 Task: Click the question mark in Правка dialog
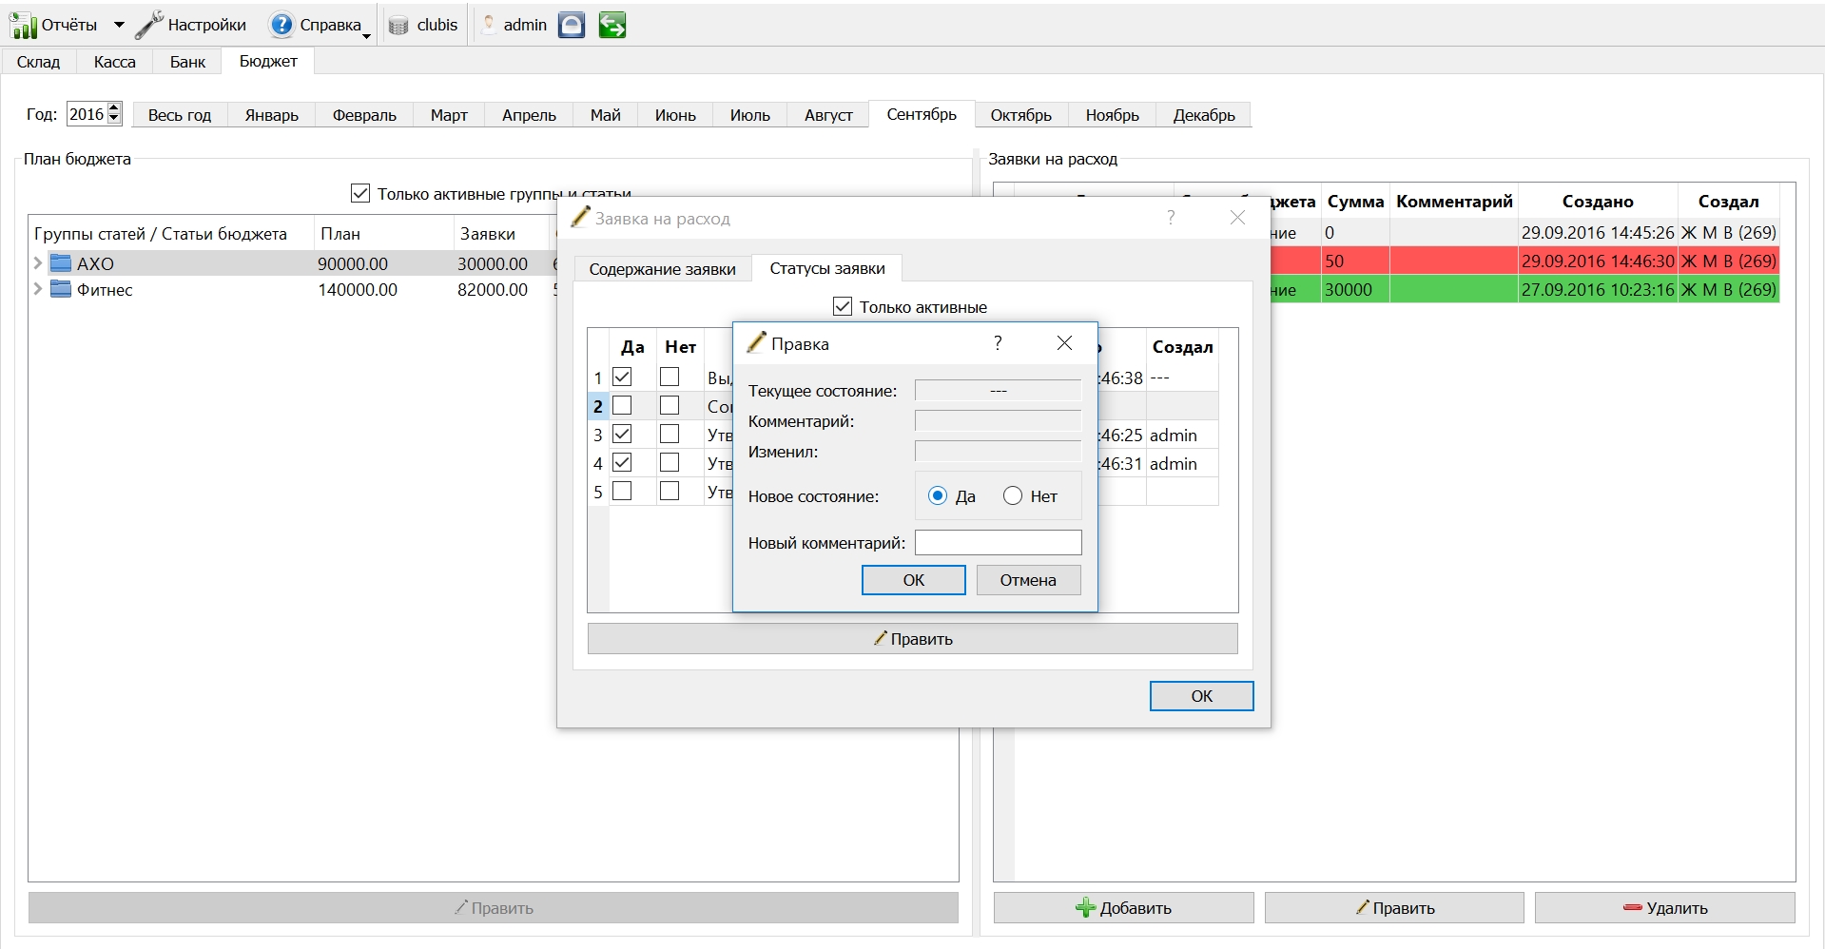(998, 343)
